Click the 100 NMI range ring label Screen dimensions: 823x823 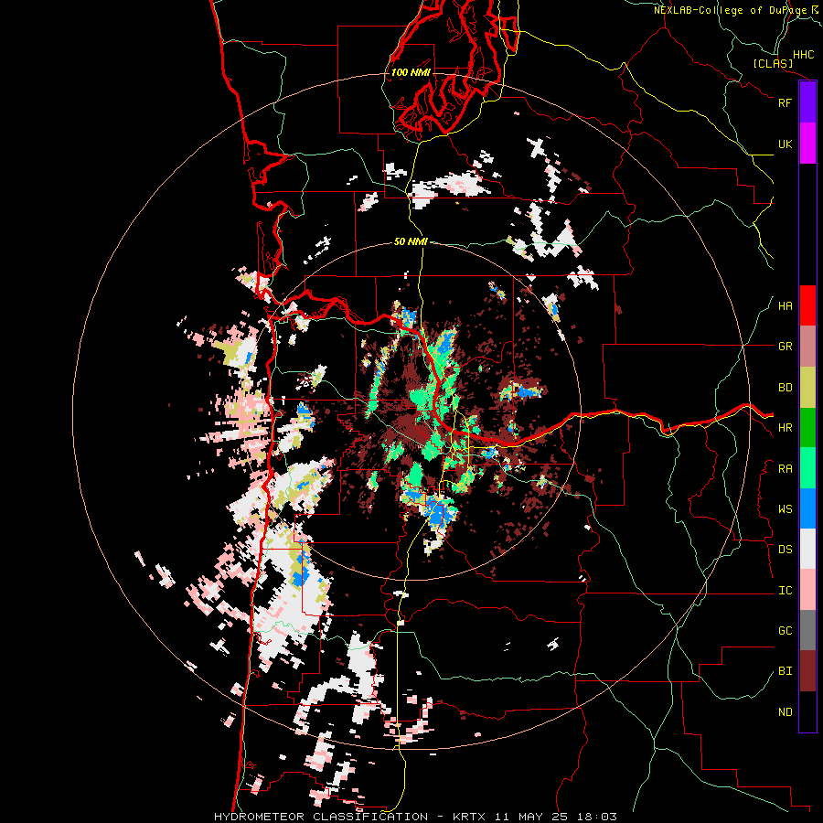tap(411, 72)
